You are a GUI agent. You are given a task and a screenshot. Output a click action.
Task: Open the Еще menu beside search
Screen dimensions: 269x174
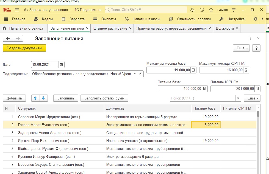(x=253, y=98)
